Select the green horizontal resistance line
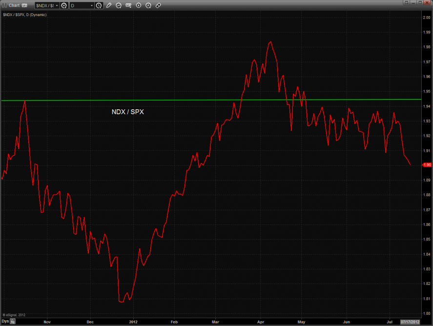Image resolution: width=433 pixels, height=326 pixels. (146, 100)
